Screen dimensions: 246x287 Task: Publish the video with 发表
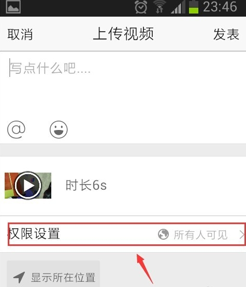226,34
